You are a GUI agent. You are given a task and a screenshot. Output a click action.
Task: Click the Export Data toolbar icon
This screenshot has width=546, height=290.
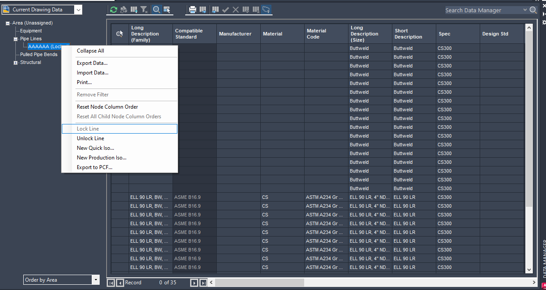pyautogui.click(x=203, y=9)
